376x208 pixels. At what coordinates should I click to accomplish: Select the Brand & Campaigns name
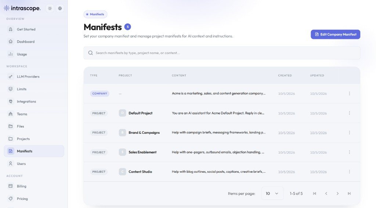point(144,132)
